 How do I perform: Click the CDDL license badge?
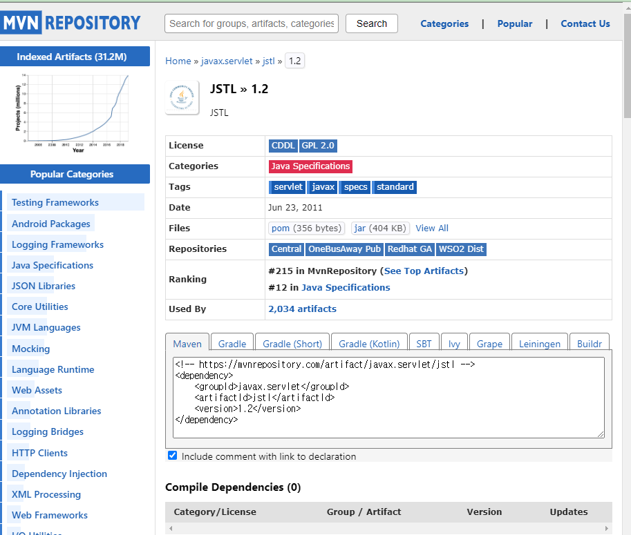pos(283,146)
